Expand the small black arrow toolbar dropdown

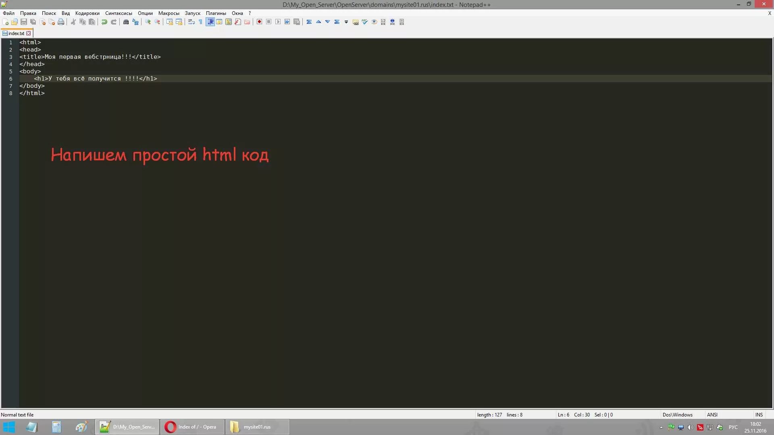click(x=346, y=22)
